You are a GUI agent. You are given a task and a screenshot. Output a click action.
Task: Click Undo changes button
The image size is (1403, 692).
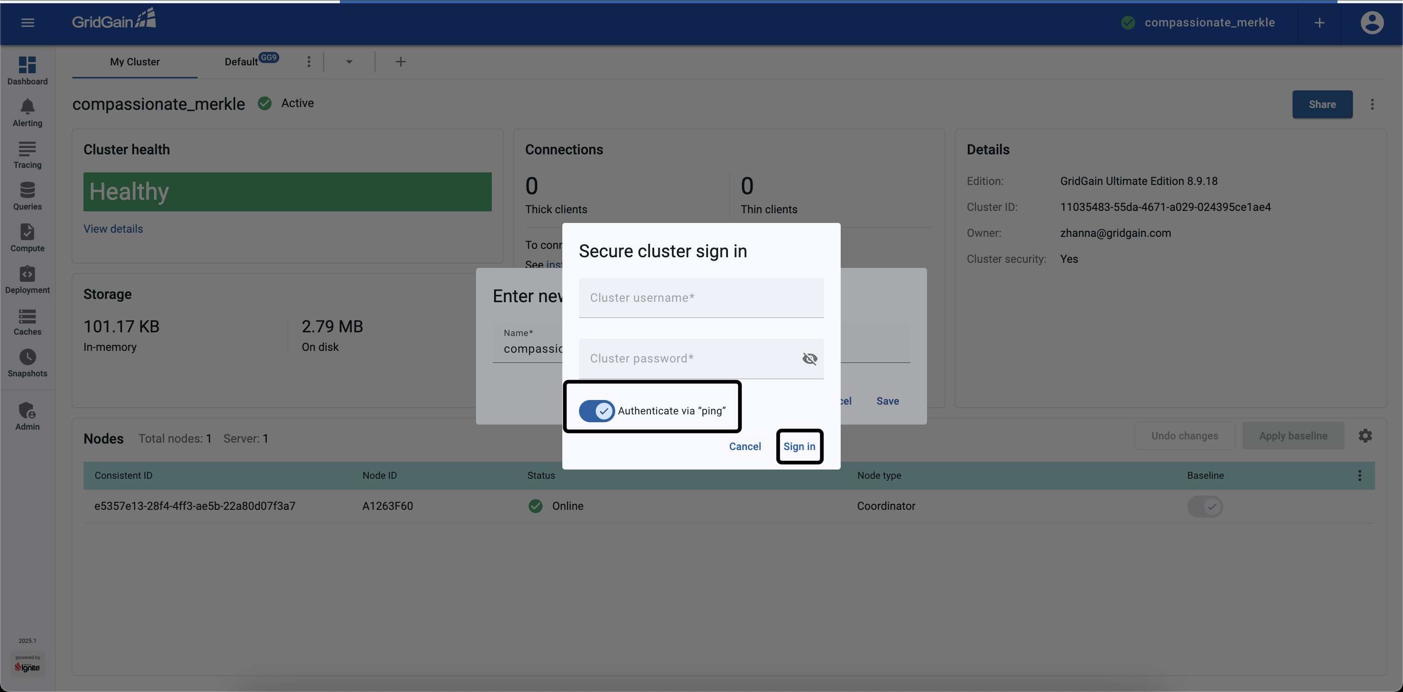tap(1184, 435)
